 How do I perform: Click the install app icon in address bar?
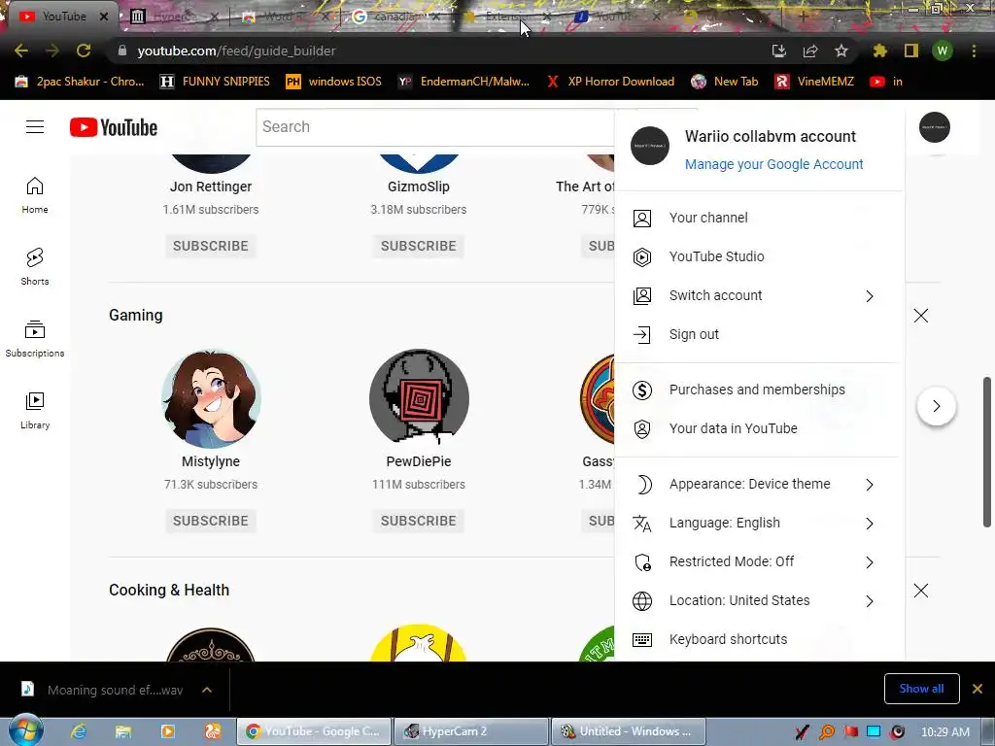click(x=778, y=51)
